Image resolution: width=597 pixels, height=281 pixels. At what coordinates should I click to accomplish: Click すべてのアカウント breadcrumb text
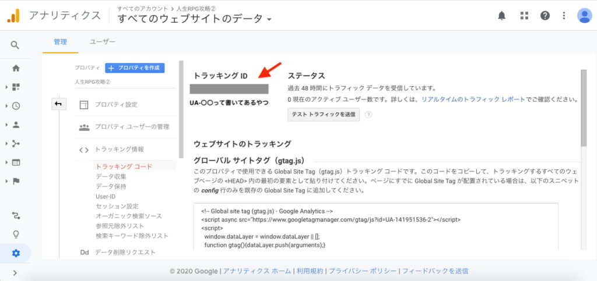142,8
